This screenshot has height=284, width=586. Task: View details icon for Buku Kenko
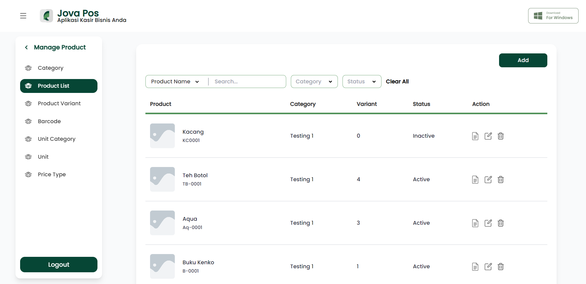pyautogui.click(x=475, y=267)
